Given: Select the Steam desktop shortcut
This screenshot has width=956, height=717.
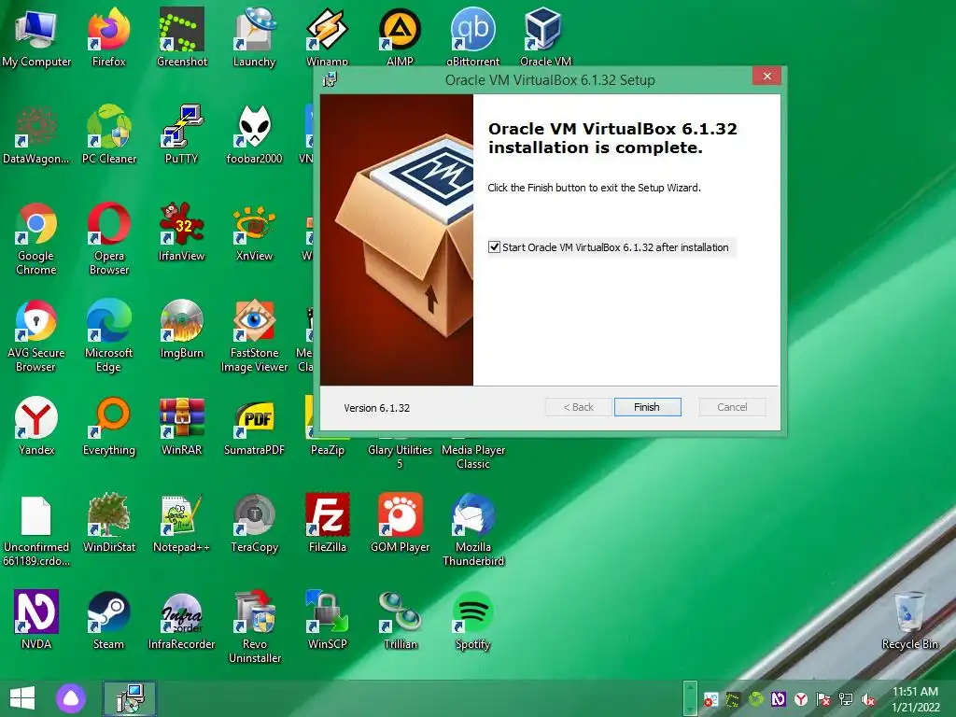Looking at the screenshot, I should [108, 620].
